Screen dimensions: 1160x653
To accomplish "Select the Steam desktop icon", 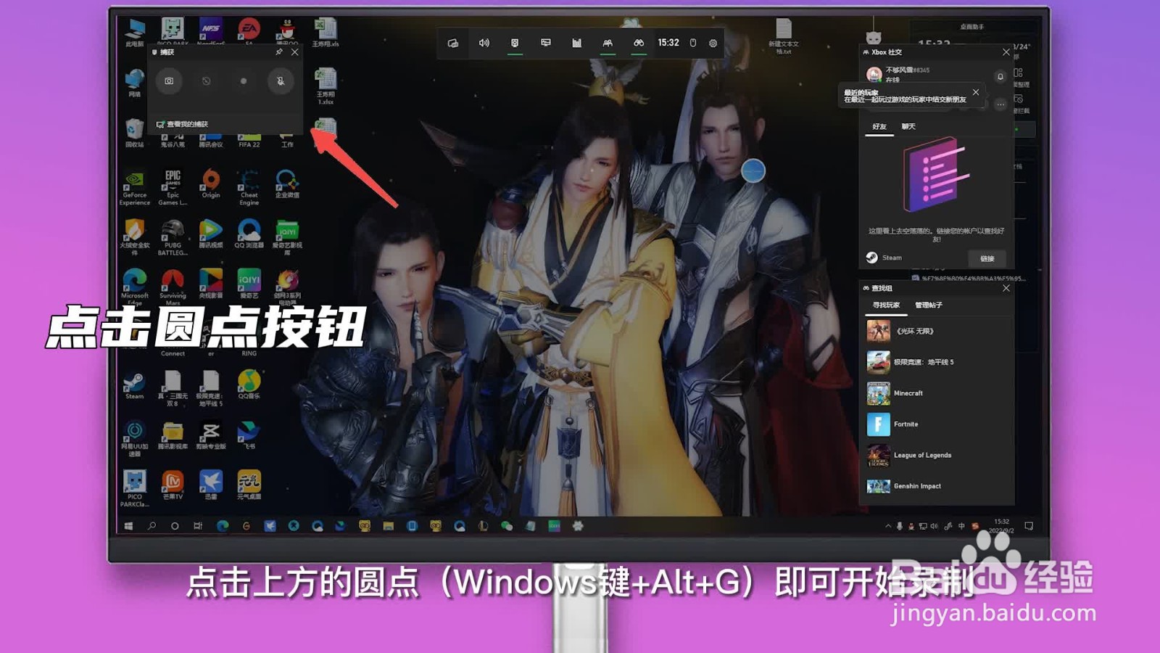I will point(135,385).
